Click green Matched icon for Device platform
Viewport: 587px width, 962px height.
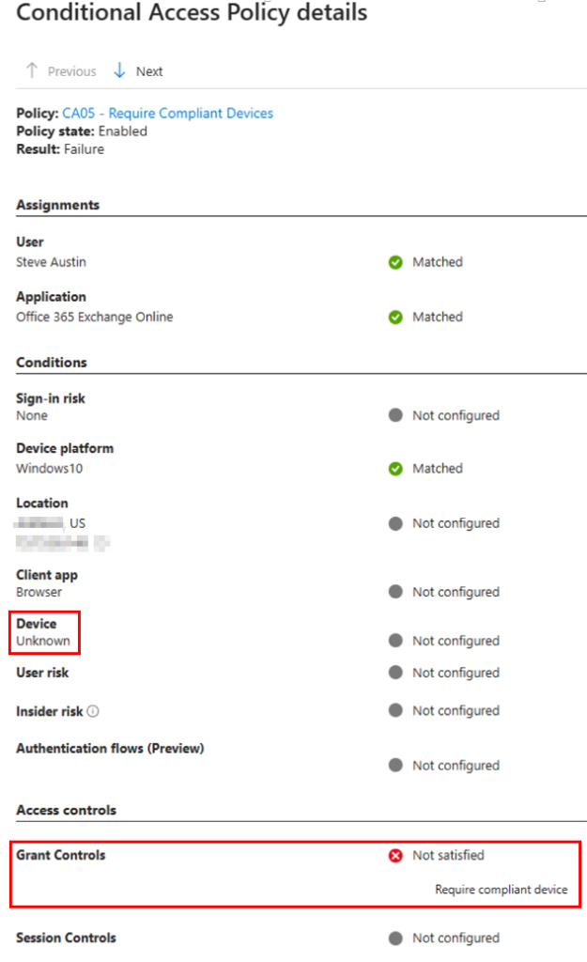(395, 469)
